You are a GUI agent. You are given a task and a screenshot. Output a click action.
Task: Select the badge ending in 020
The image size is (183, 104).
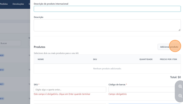(x=2, y=55)
